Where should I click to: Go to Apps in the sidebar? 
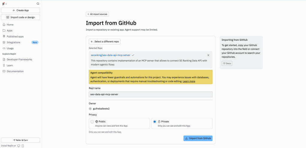click(10, 30)
